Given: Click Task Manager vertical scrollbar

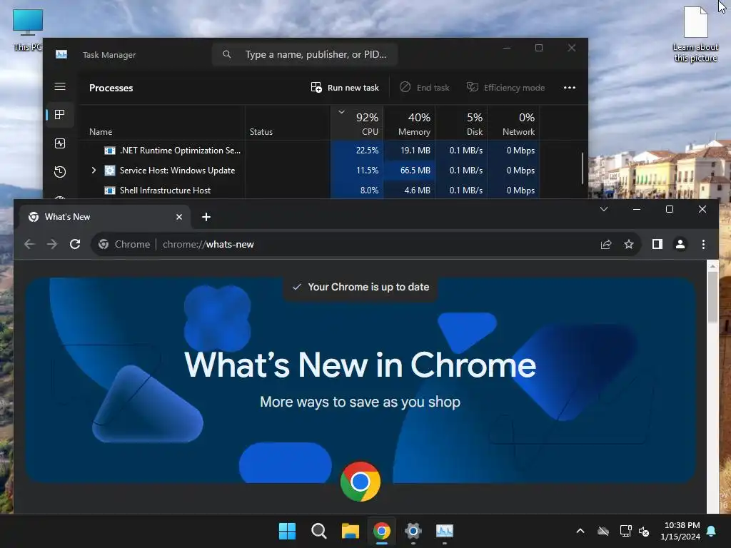Looking at the screenshot, I should coord(583,168).
